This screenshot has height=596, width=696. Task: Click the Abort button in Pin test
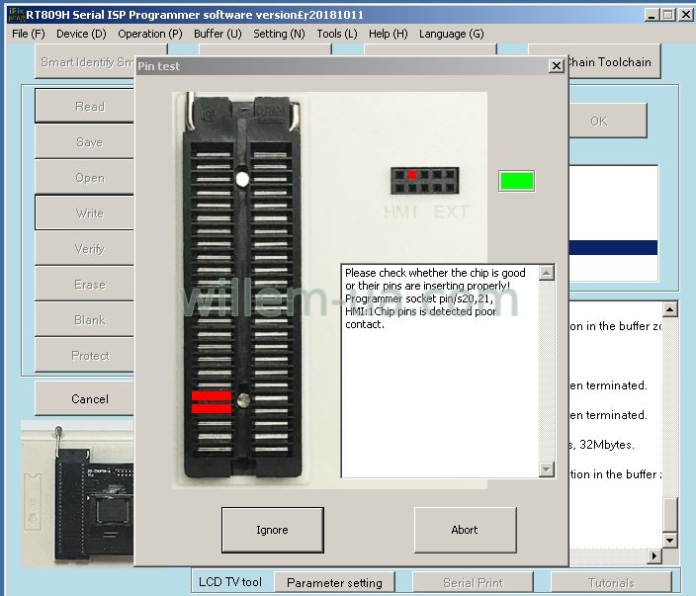(x=465, y=530)
